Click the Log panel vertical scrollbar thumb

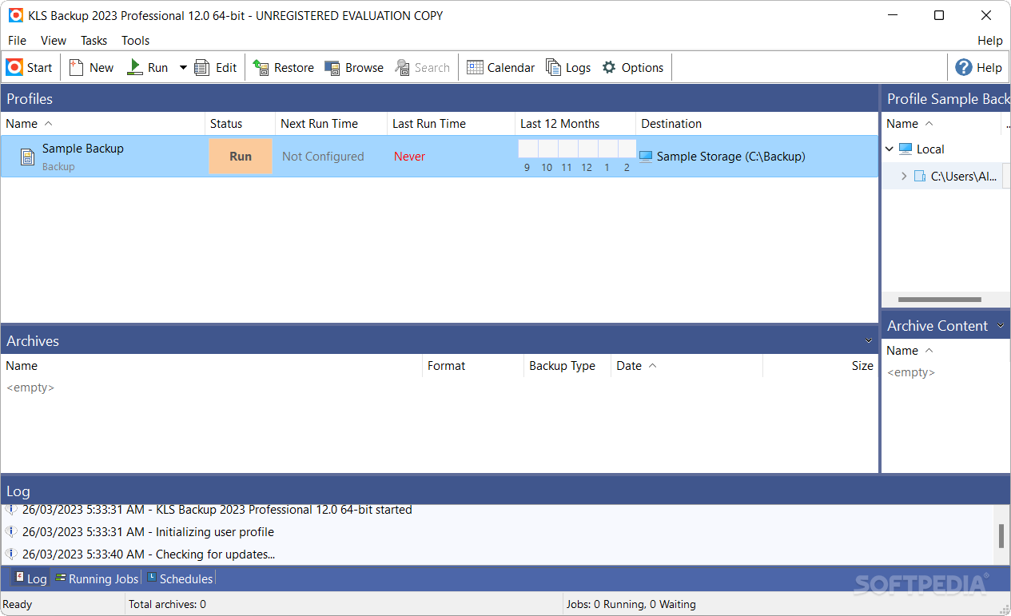[x=1001, y=536]
